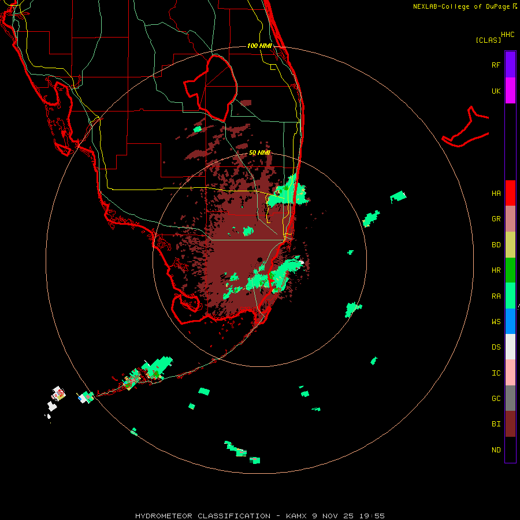Click the HA red legend swatch
The width and height of the screenshot is (520, 520).
(x=510, y=193)
